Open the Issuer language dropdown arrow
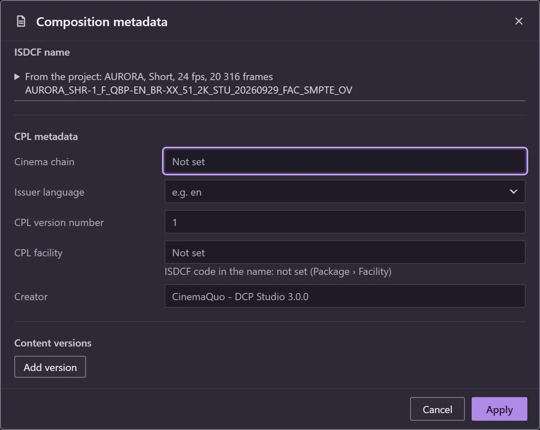 coord(513,192)
